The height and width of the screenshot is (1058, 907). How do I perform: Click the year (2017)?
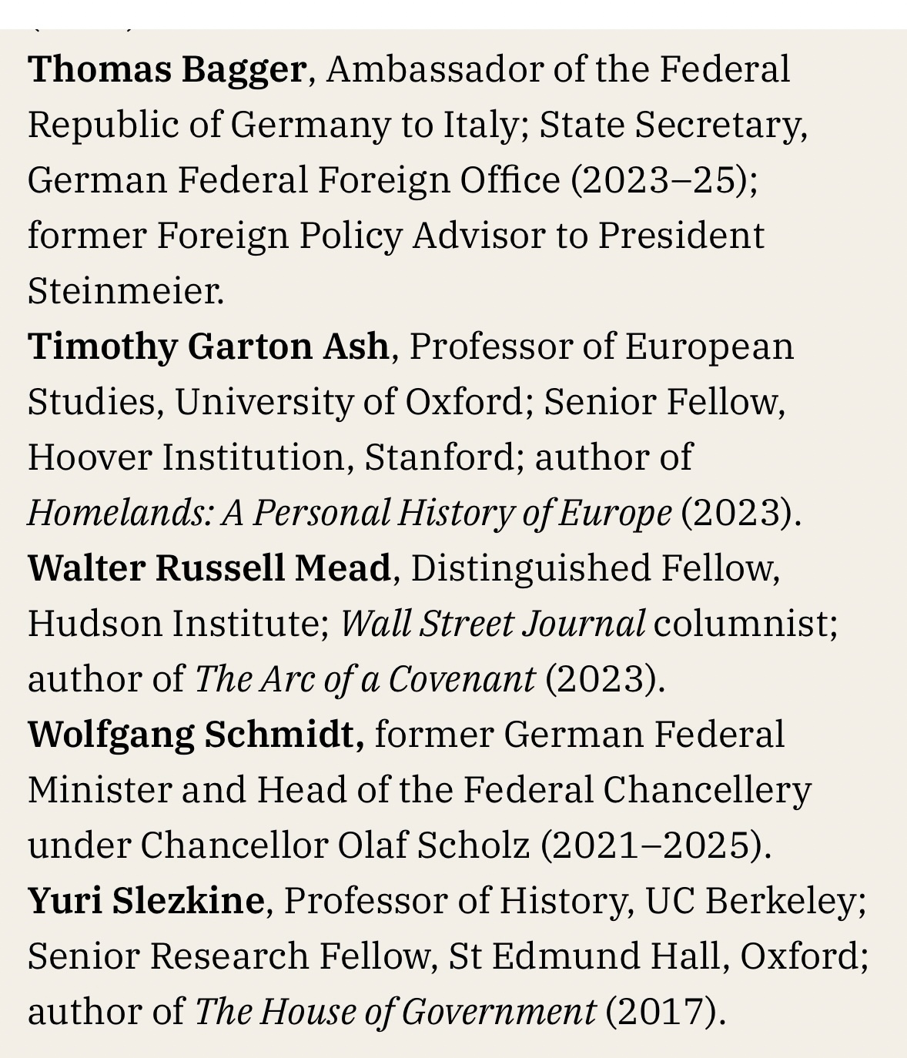pyautogui.click(x=665, y=1012)
